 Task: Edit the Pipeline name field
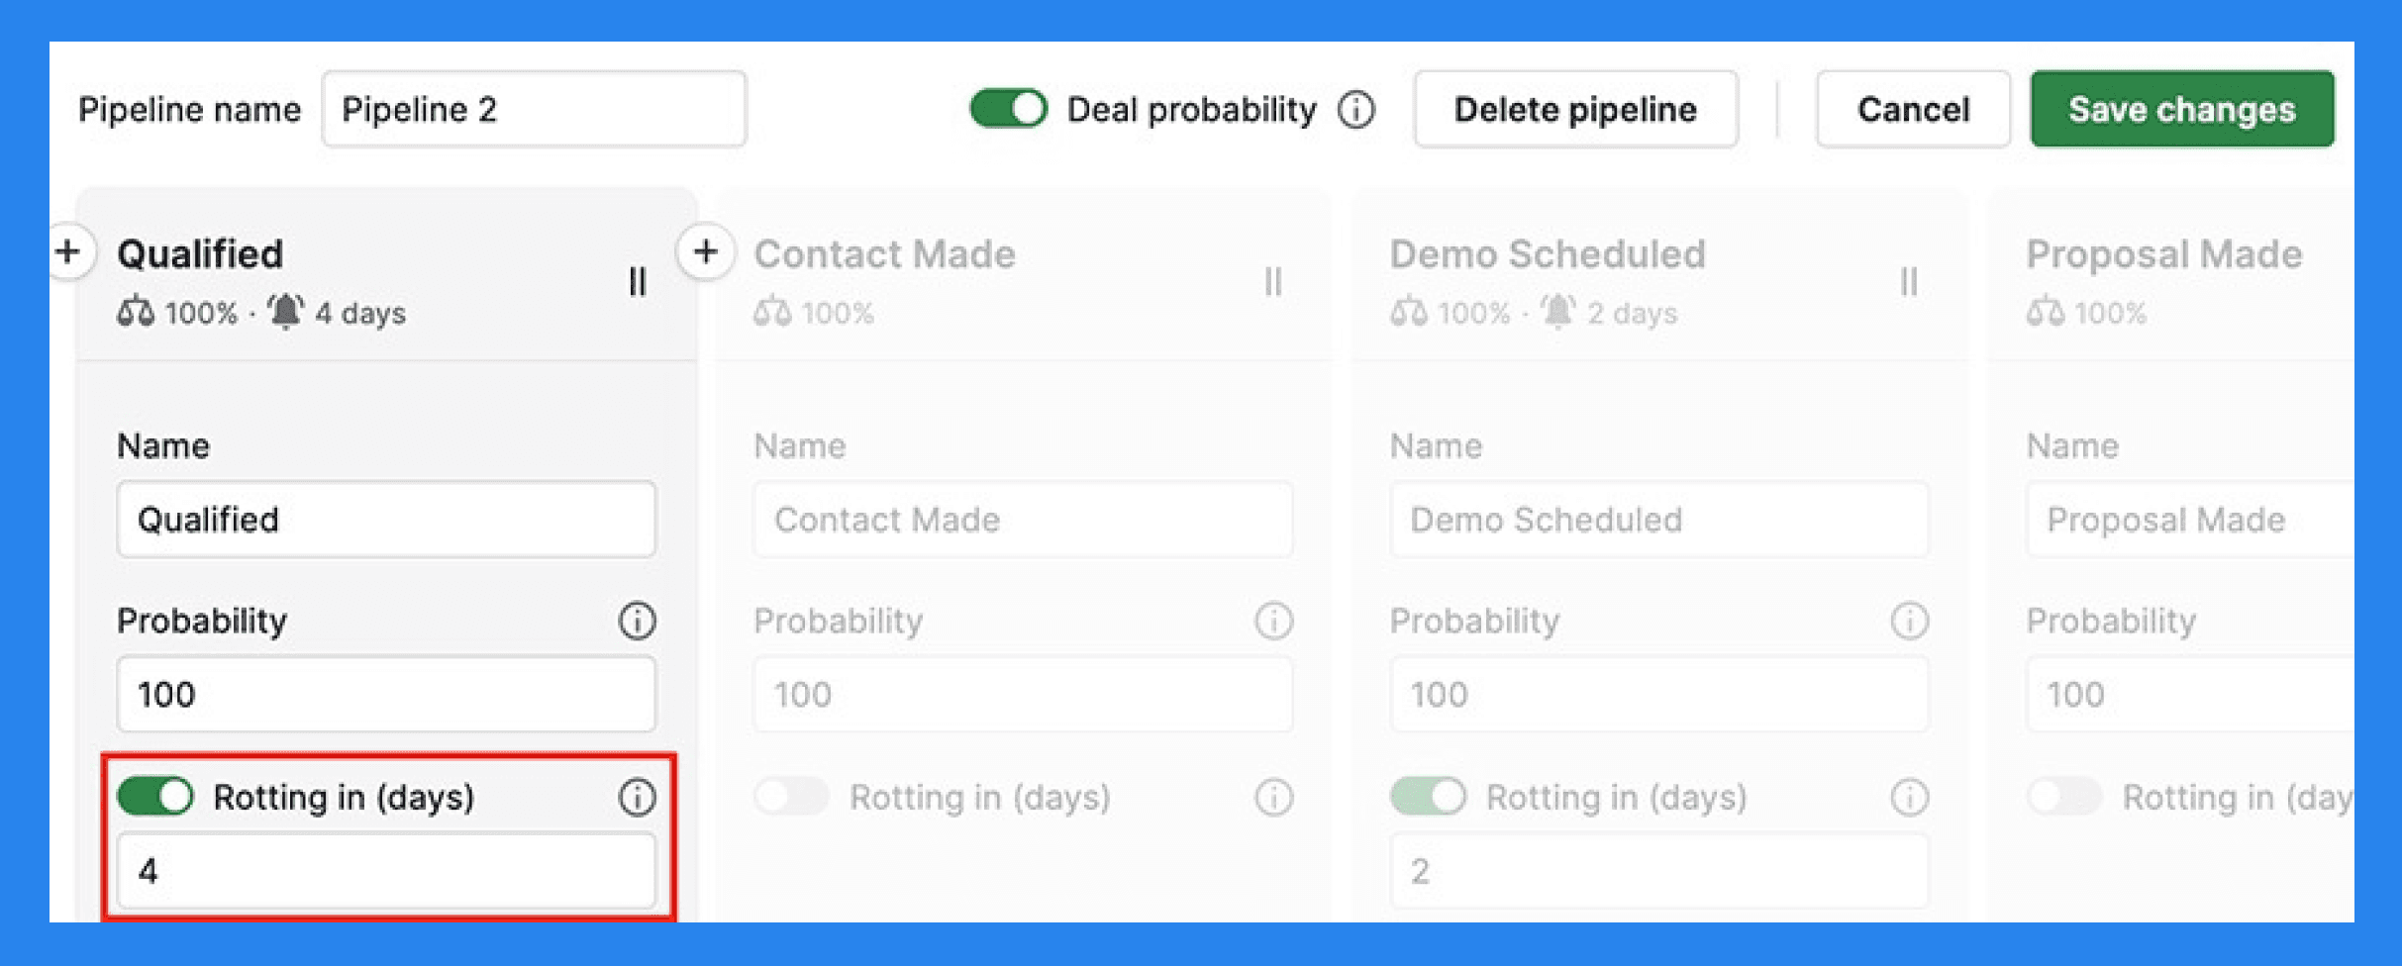(534, 109)
